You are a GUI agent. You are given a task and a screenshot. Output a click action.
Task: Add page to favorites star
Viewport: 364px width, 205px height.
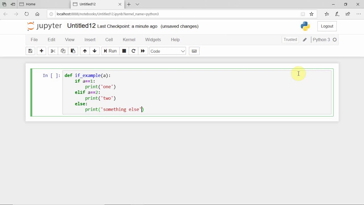(311, 14)
